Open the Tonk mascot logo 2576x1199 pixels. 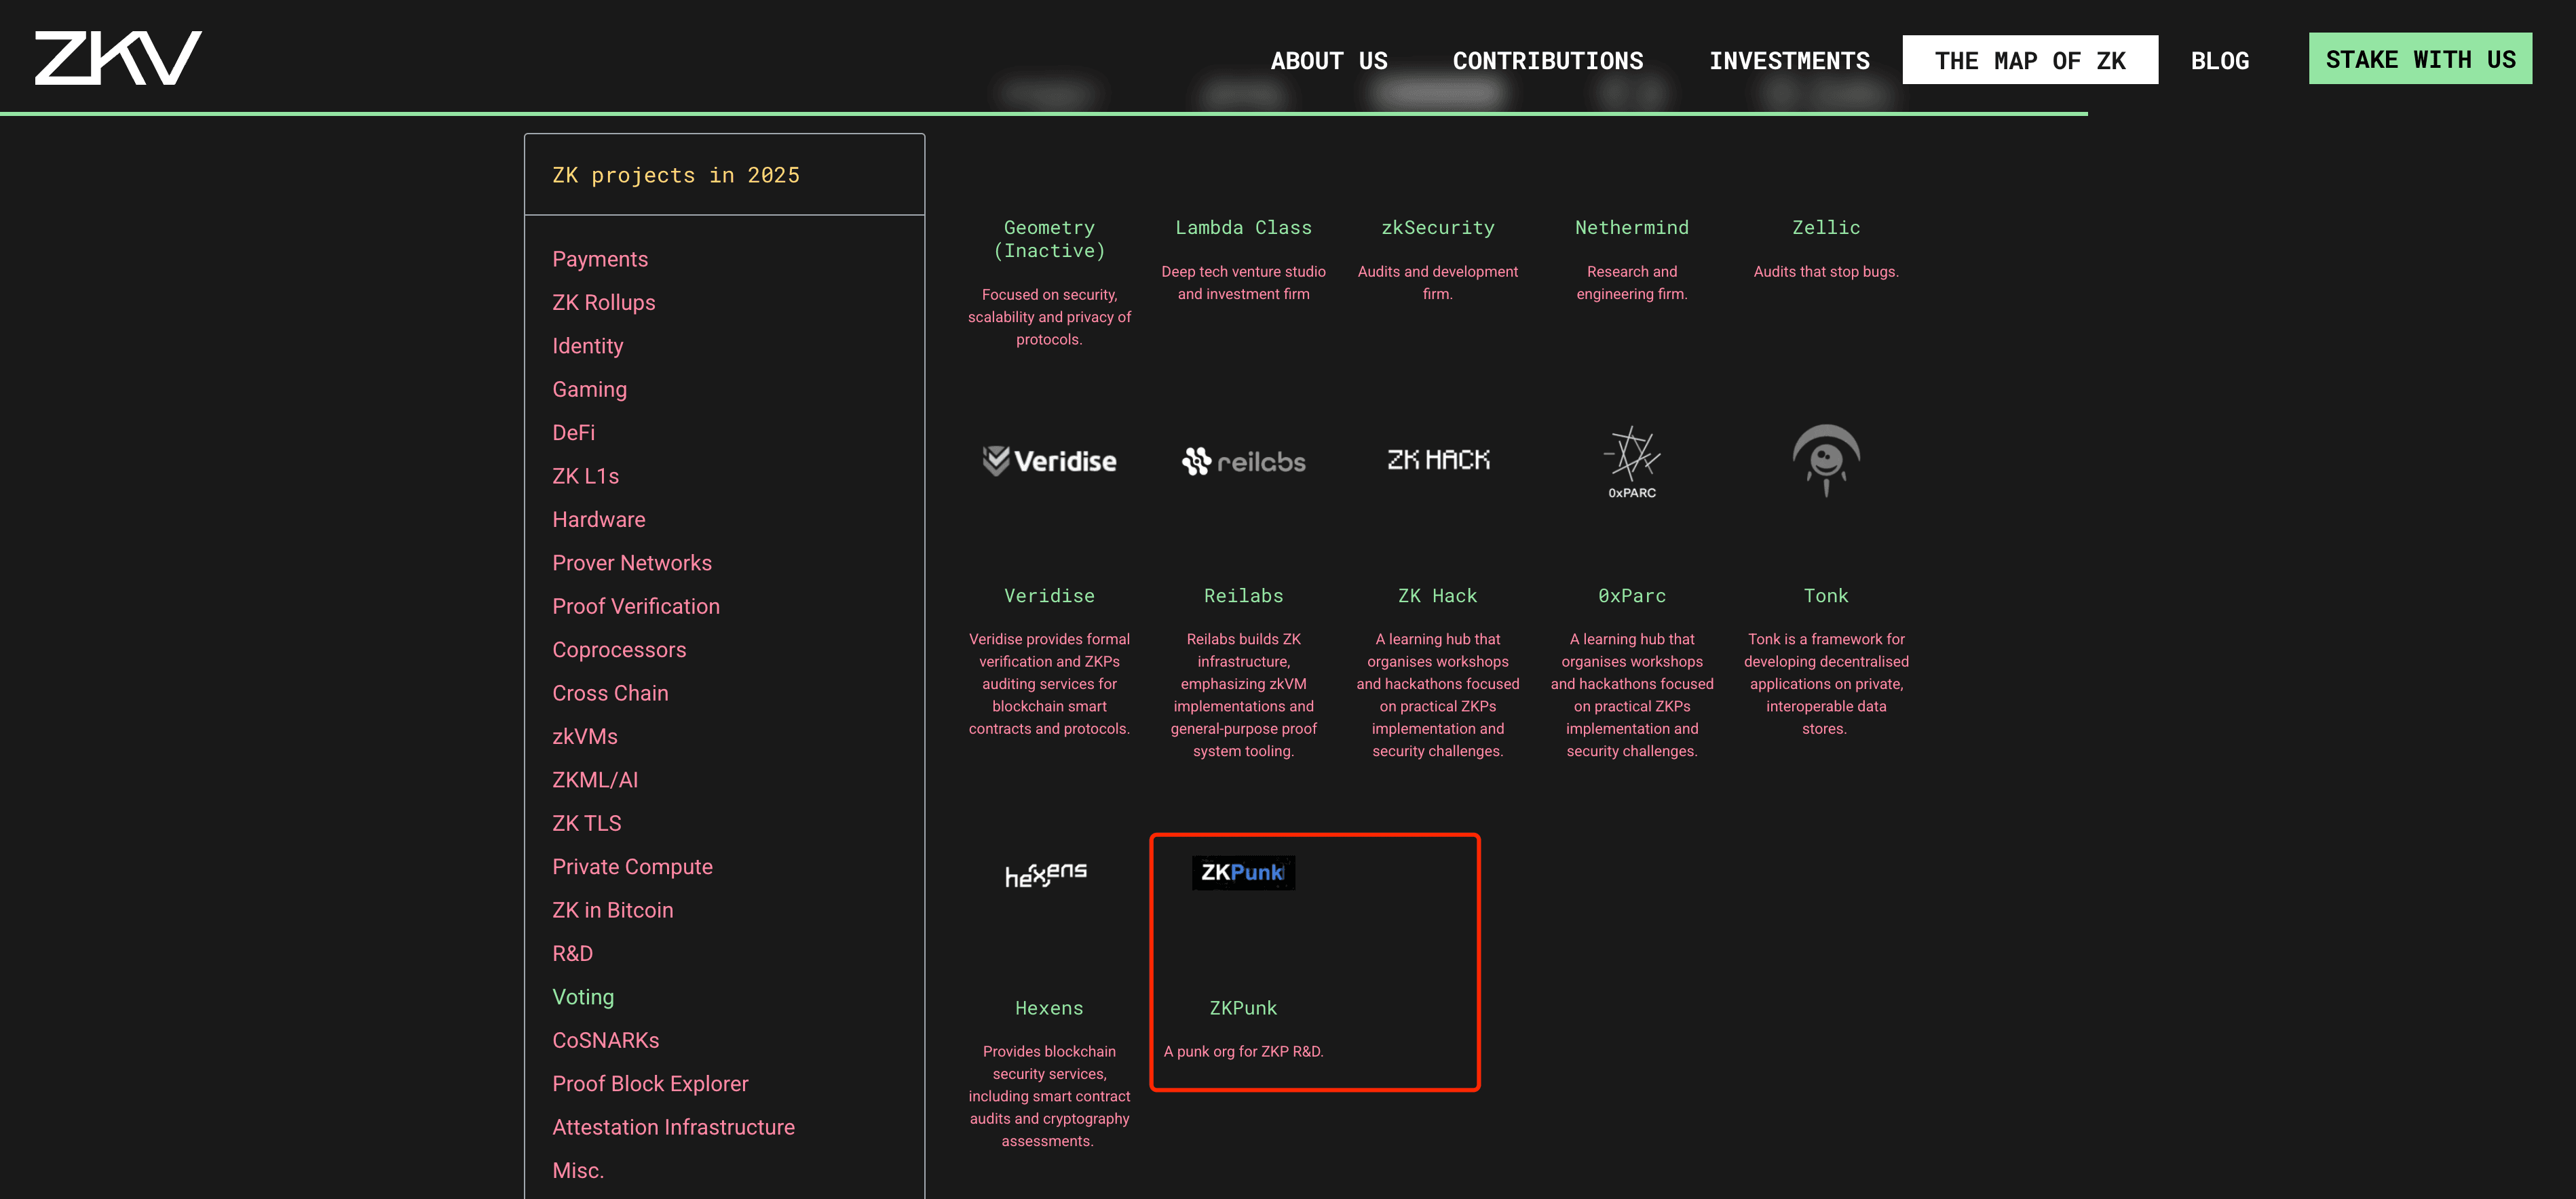tap(1826, 460)
